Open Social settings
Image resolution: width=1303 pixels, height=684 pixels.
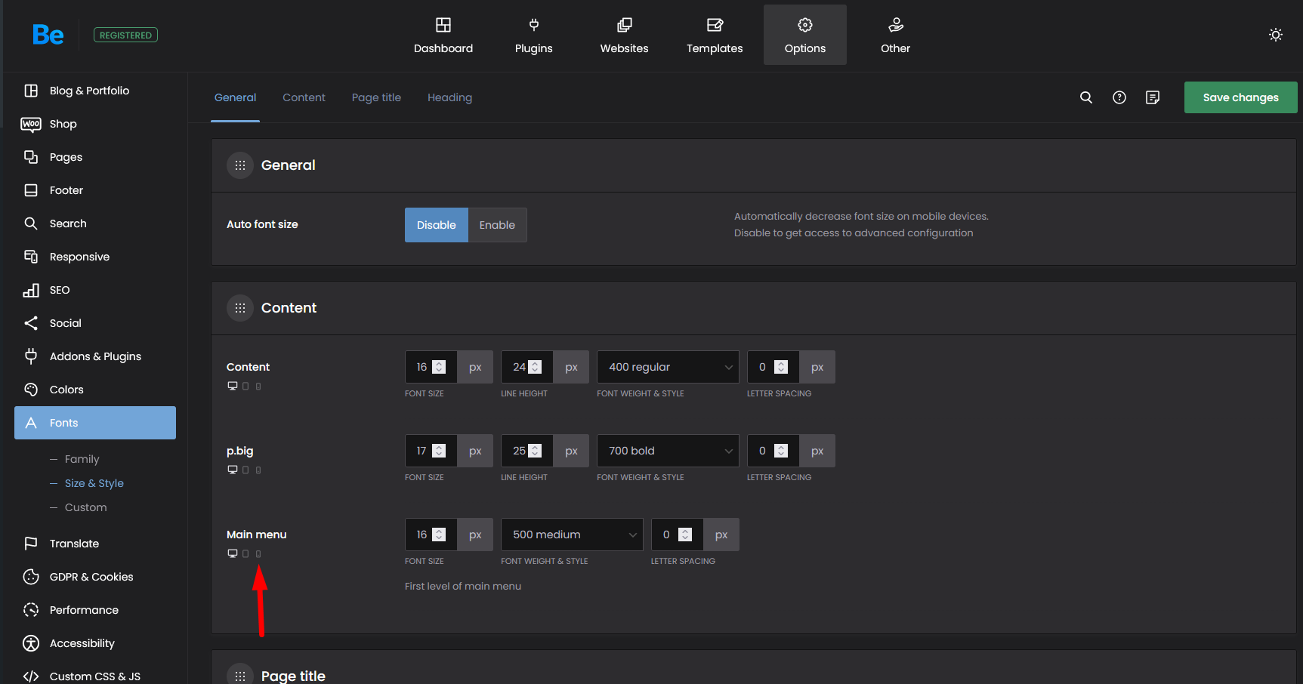click(95, 323)
